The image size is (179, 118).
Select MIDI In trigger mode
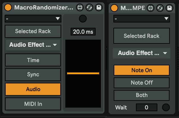(33, 104)
